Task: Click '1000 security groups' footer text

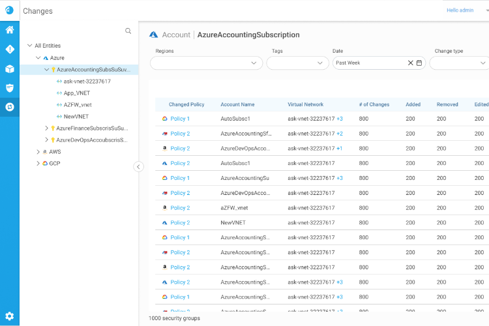Action: tap(174, 318)
